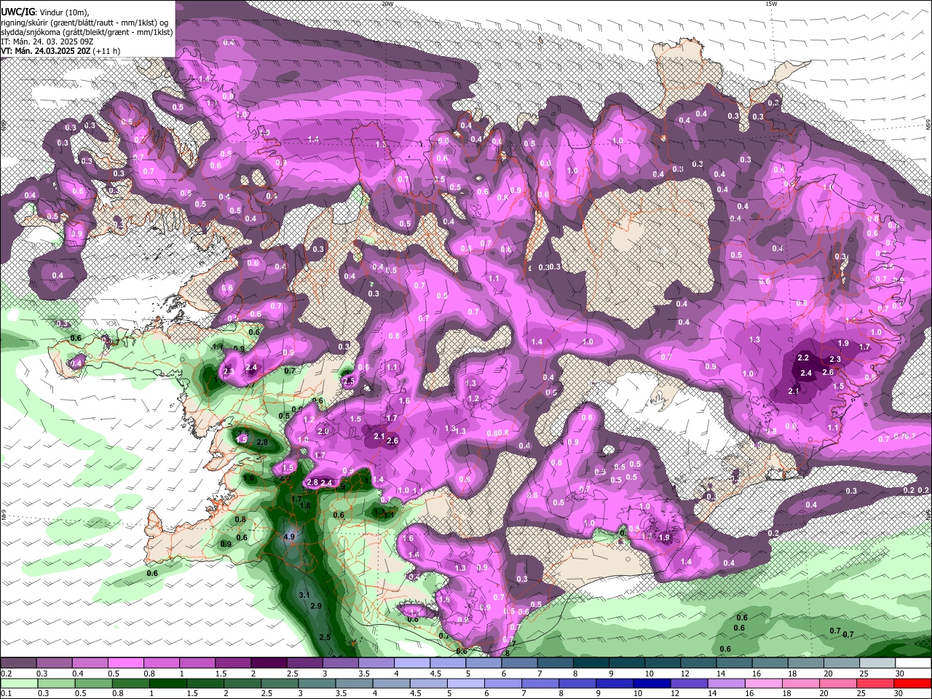Select the light gray top-row swatch at 25
The height and width of the screenshot is (699, 932).
tap(878, 663)
